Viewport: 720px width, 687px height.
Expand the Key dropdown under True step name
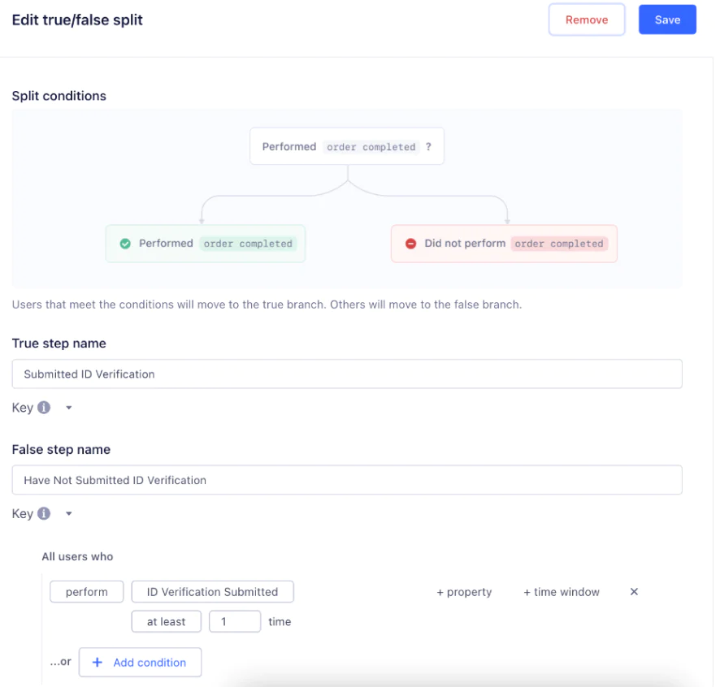point(68,408)
